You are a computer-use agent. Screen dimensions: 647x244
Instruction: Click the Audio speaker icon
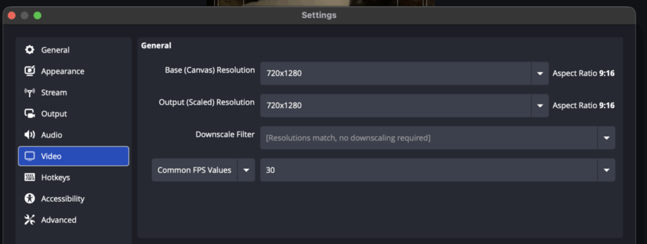[x=29, y=135]
